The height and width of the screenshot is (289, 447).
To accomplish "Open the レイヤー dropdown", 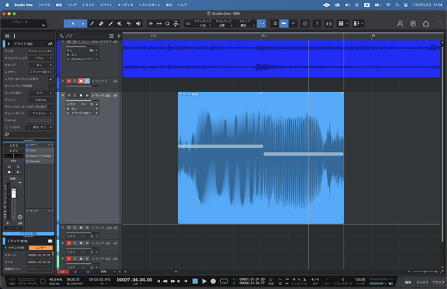I will (x=41, y=72).
